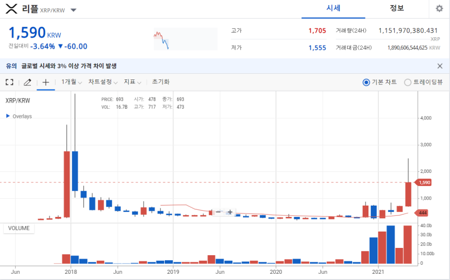Open the 1개월 interval dropdown
The image size is (450, 280).
71,82
